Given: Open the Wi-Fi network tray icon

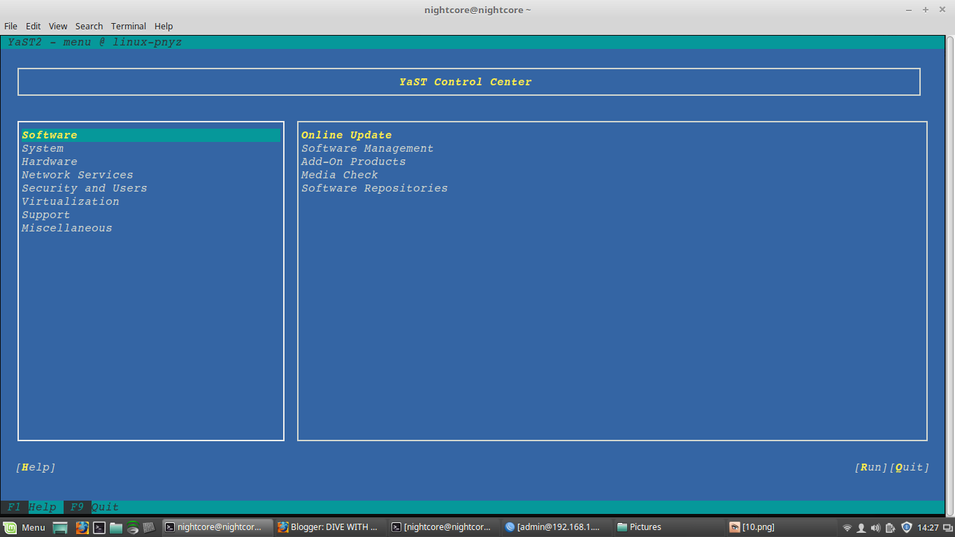Looking at the screenshot, I should click(847, 528).
